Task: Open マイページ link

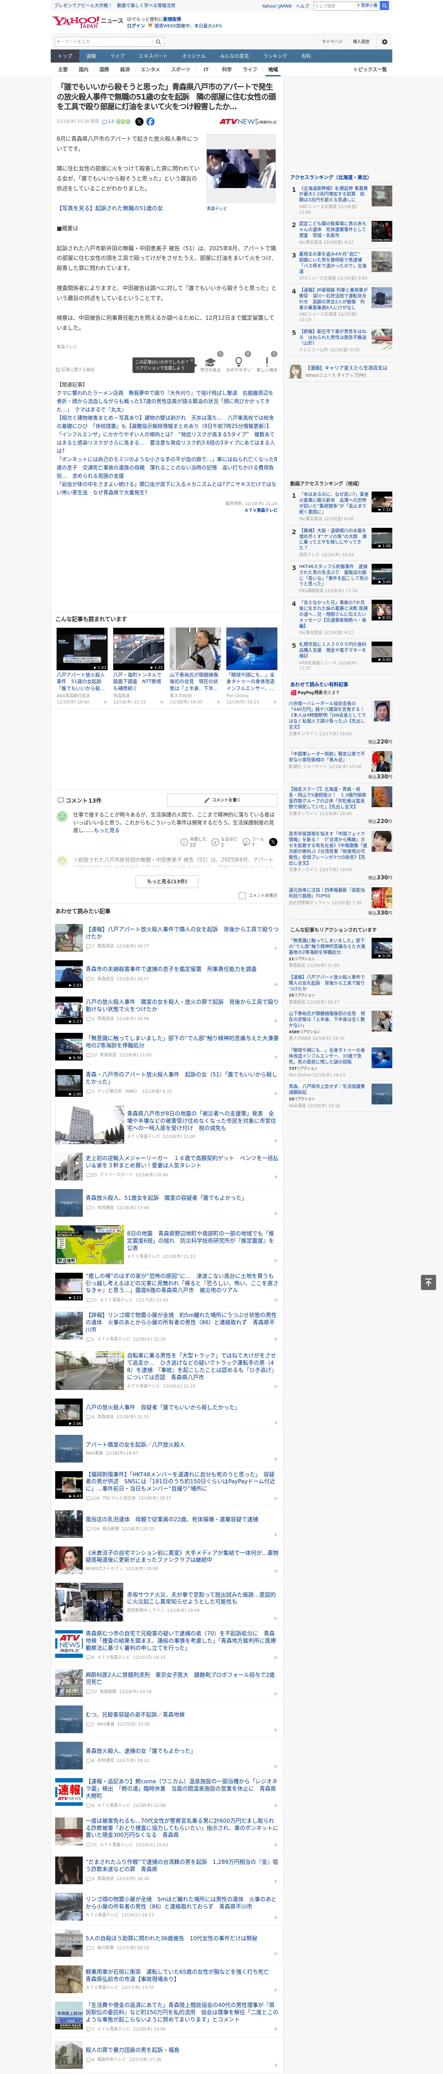Action: point(332,42)
